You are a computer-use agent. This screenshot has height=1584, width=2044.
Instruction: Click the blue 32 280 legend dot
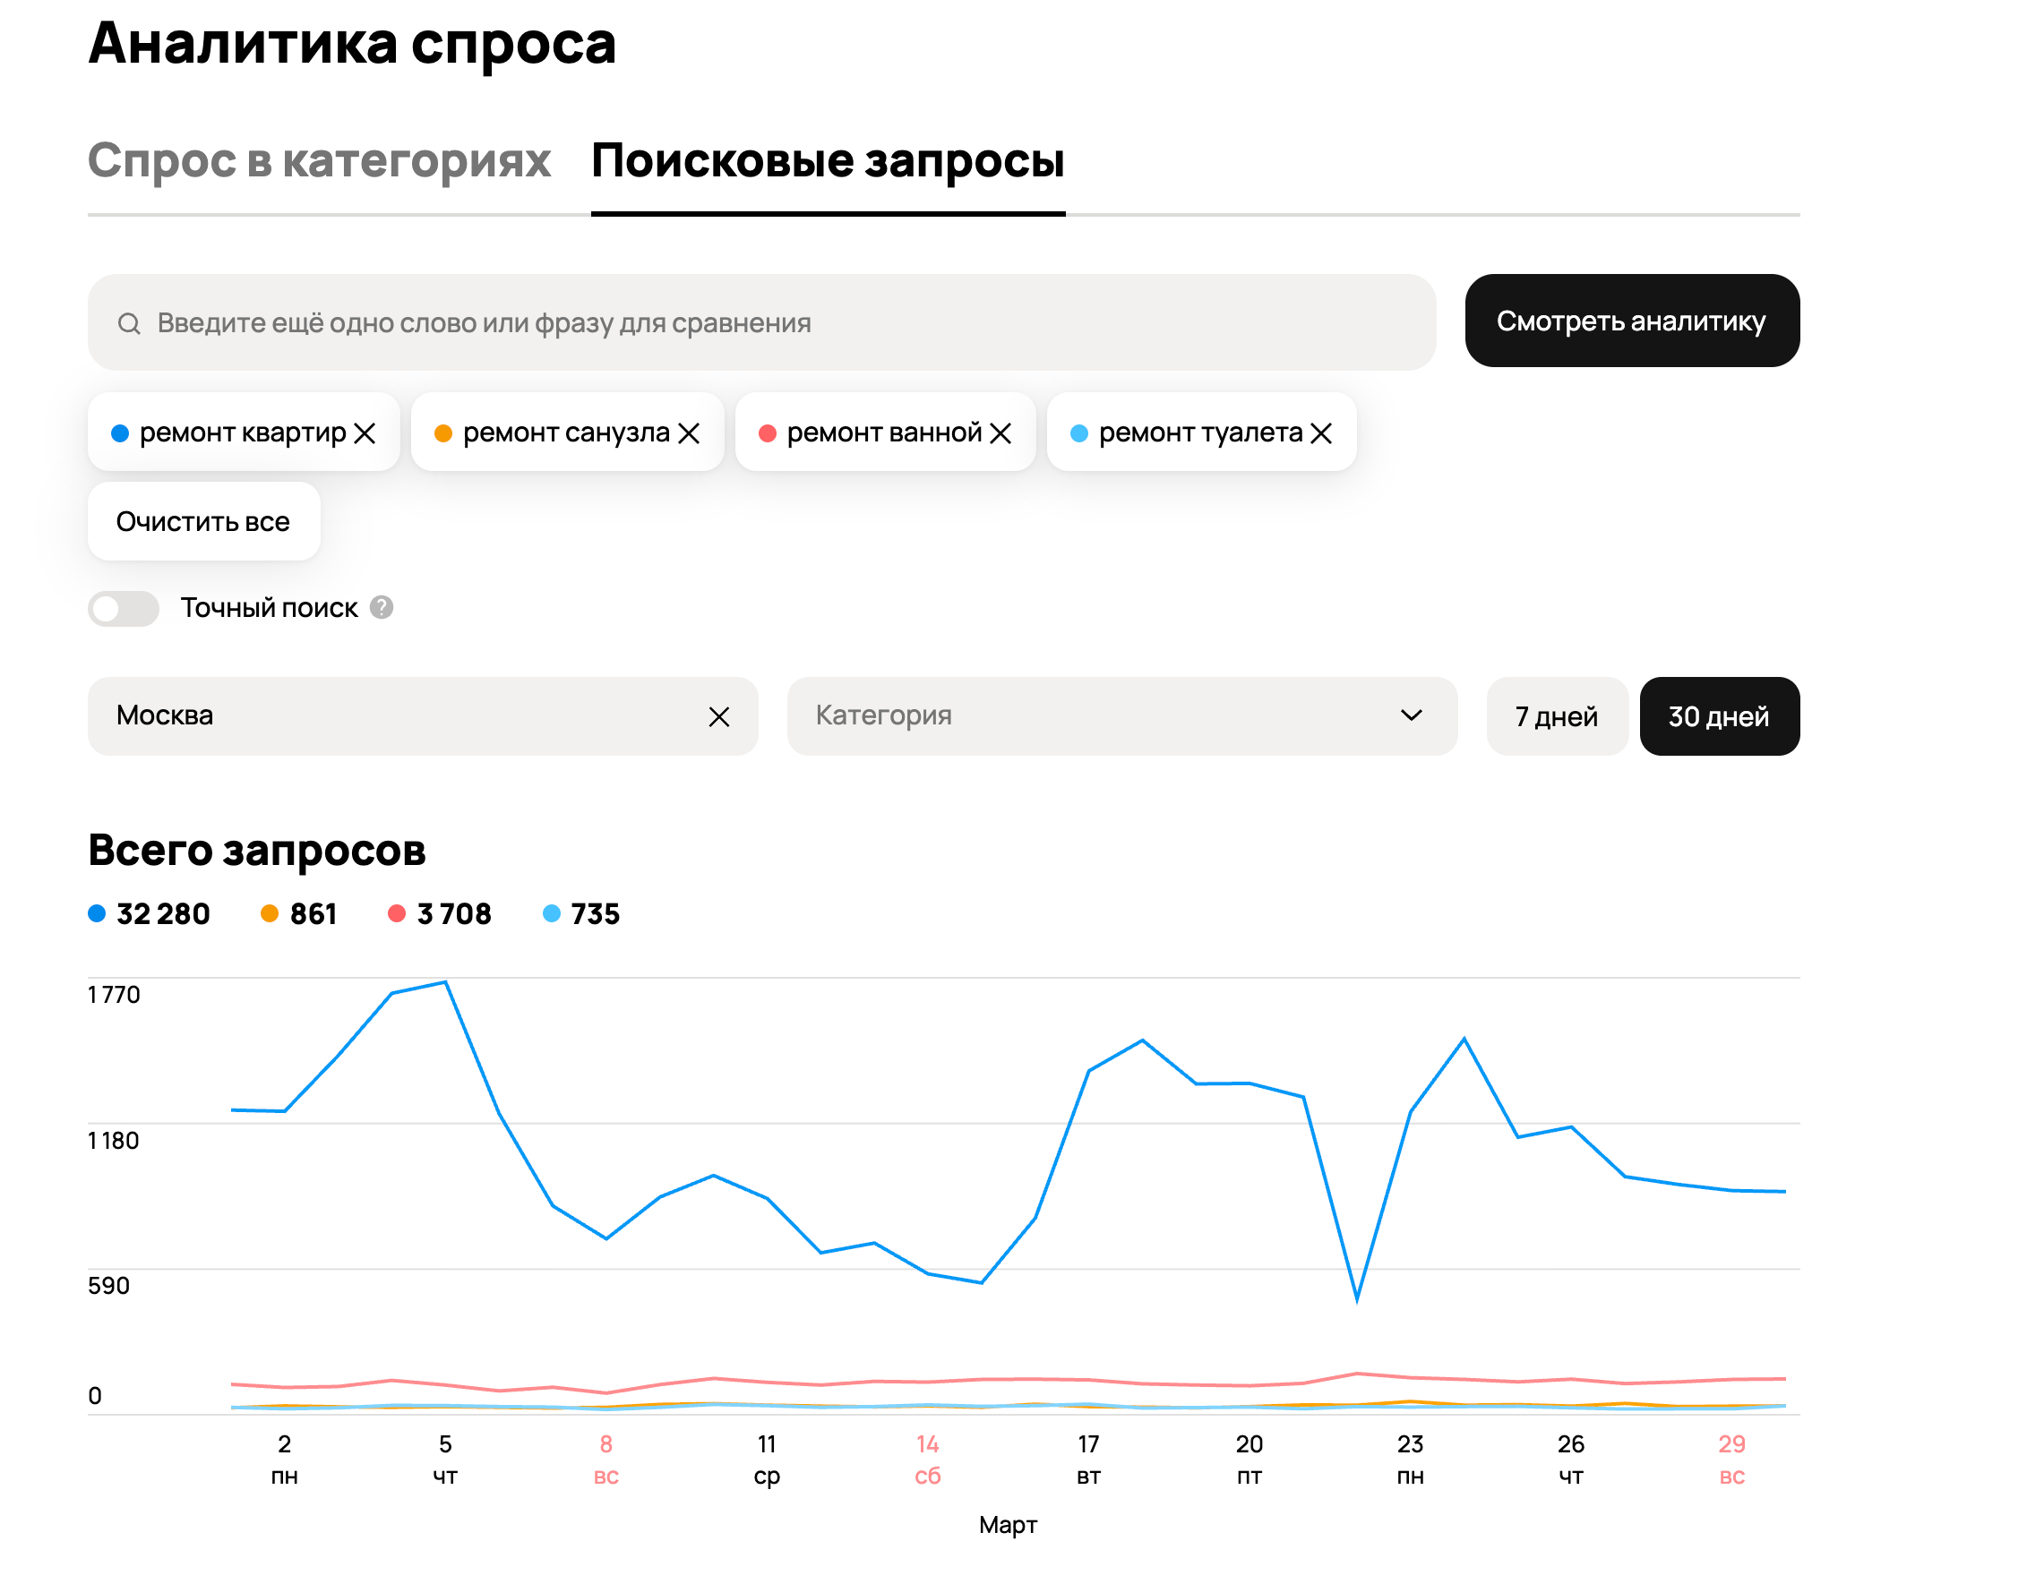click(97, 913)
